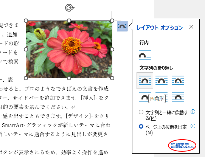
Task: Click the bottom-middle resize handle of the image
Action: pyautogui.click(x=69, y=78)
